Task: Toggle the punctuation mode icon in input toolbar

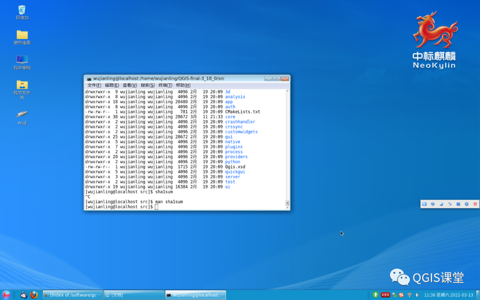Action: [x=450, y=204]
